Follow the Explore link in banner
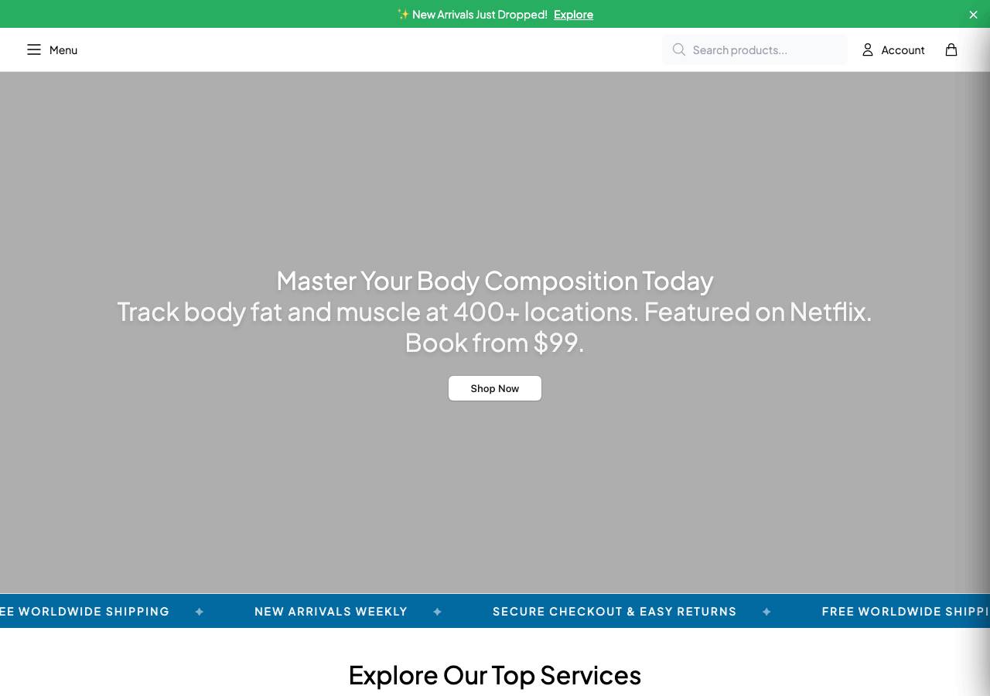990x696 pixels. pyautogui.click(x=573, y=15)
